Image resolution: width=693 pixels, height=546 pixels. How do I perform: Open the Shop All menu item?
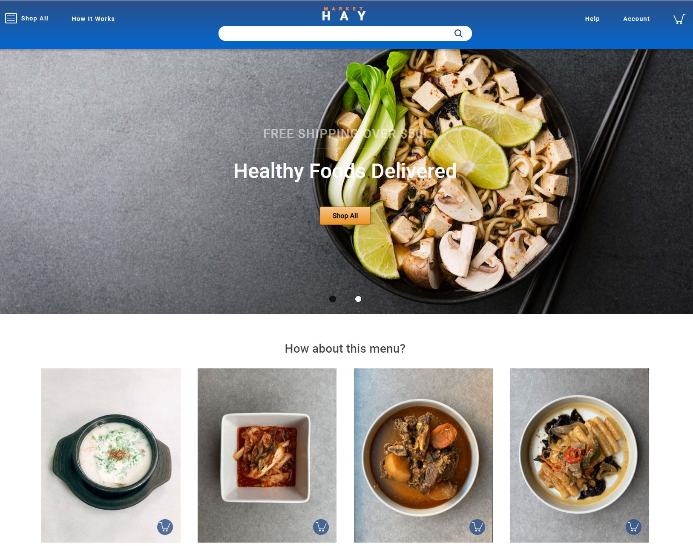tap(35, 18)
